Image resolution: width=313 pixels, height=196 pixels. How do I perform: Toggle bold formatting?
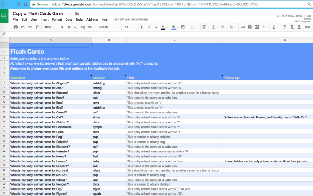coord(142,27)
